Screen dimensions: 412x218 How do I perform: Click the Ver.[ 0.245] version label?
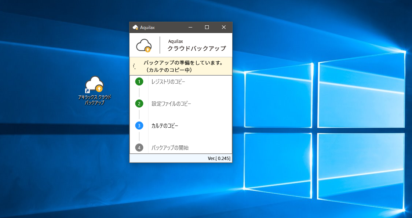pyautogui.click(x=219, y=159)
